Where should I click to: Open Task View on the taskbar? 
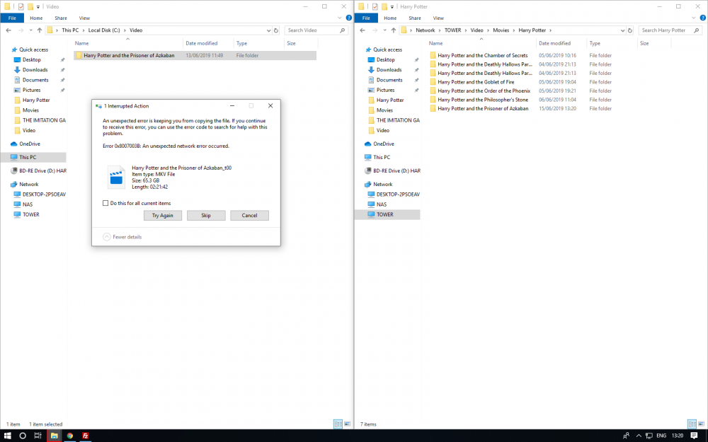38,436
